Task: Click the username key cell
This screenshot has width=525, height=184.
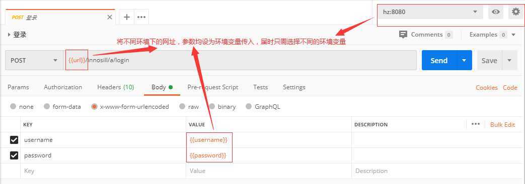Action: coord(103,140)
